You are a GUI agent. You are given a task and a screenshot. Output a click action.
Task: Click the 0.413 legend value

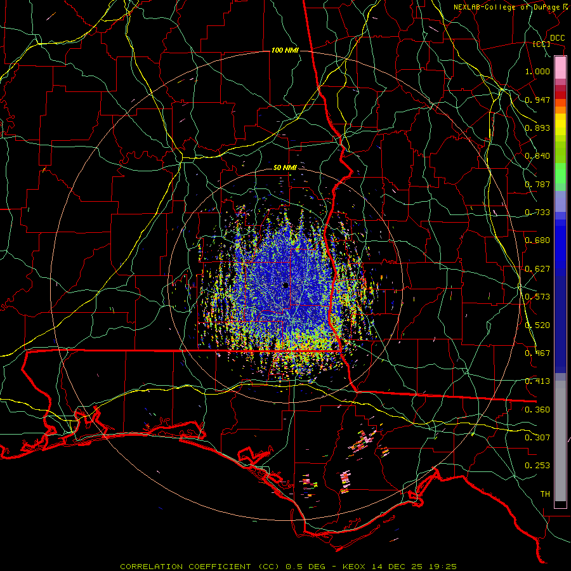point(537,381)
